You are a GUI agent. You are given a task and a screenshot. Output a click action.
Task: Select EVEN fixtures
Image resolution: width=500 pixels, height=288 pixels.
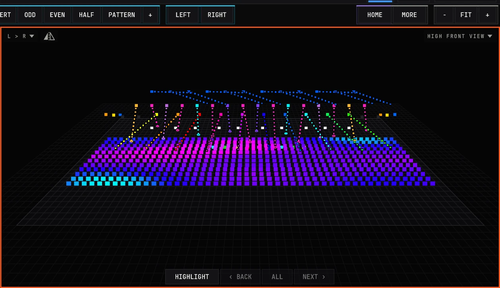pos(57,15)
